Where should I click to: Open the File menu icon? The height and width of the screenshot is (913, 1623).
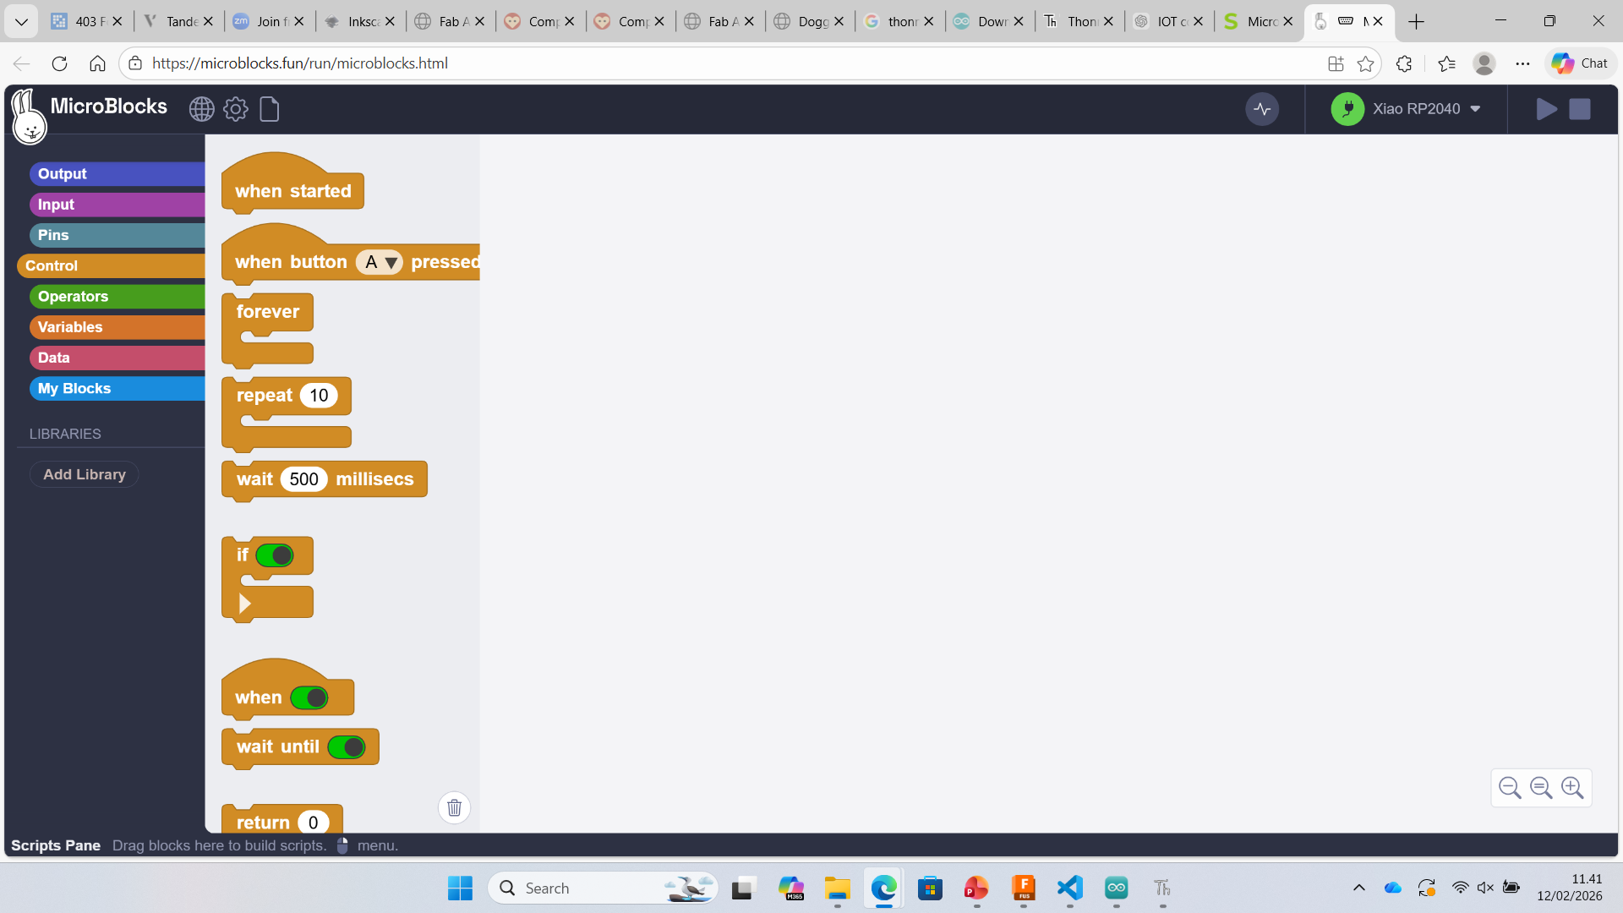point(269,109)
